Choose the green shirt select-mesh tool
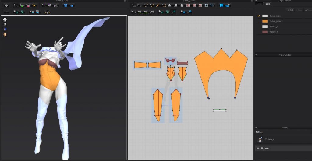312x161 pixels. click(22, 5)
